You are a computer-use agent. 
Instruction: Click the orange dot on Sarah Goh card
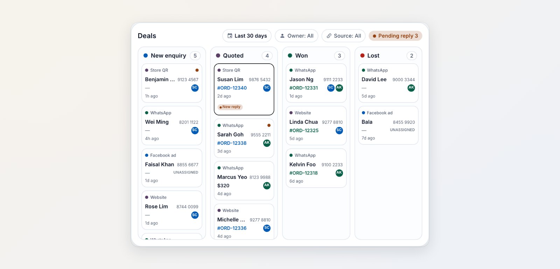click(x=269, y=125)
